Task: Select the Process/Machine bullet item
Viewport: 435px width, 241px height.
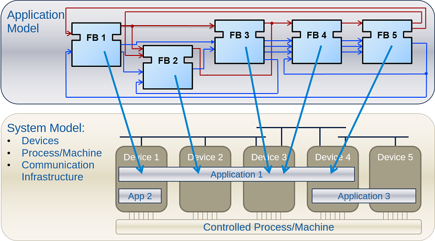Action: pyautogui.click(x=61, y=153)
